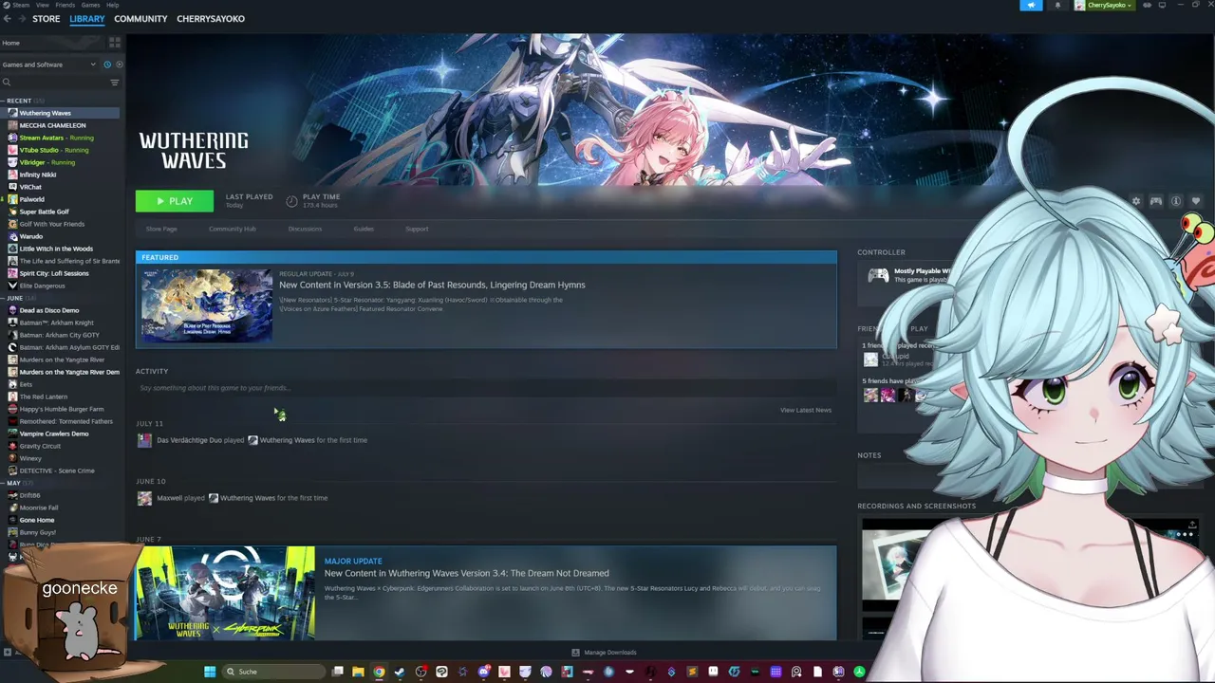Image resolution: width=1215 pixels, height=683 pixels.
Task: Click the forward navigation arrow
Action: (21, 19)
